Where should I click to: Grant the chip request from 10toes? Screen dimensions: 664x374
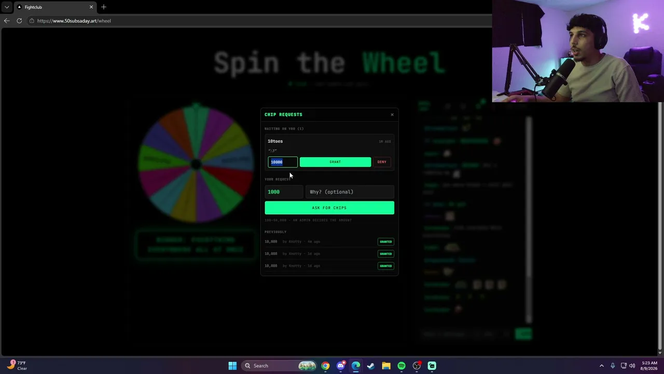pyautogui.click(x=335, y=162)
